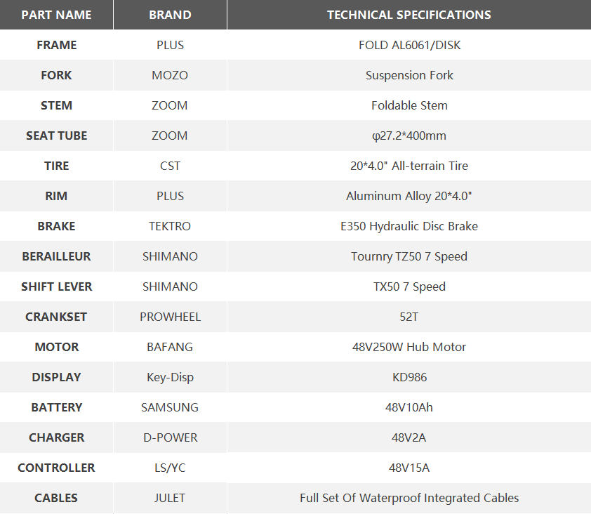
Task: Click the TECHNICAL SPECIFICATIONS column header
Action: coord(409,15)
